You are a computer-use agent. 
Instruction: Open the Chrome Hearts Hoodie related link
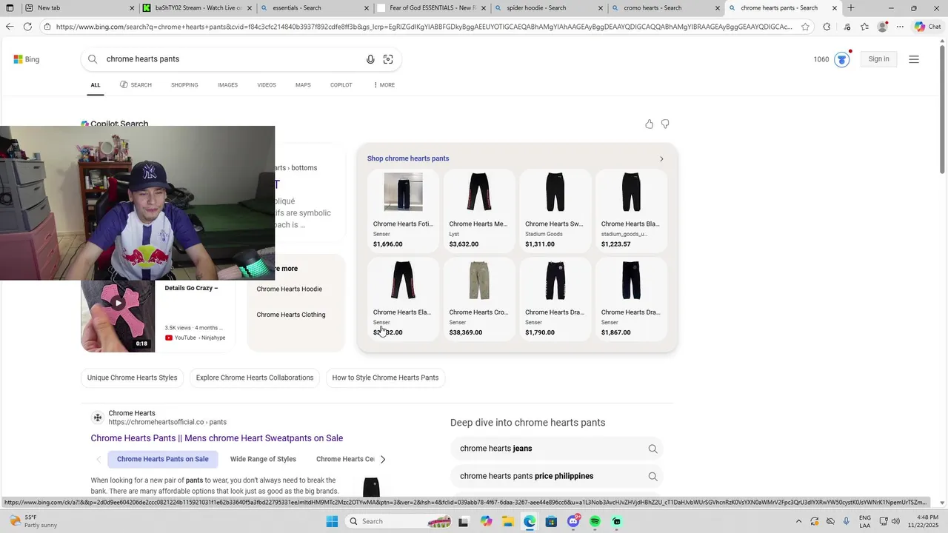click(x=290, y=289)
